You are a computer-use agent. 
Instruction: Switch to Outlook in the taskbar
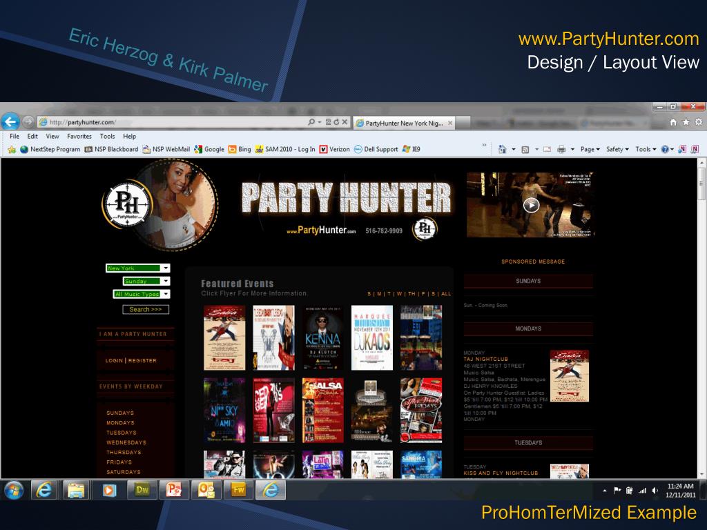[206, 490]
